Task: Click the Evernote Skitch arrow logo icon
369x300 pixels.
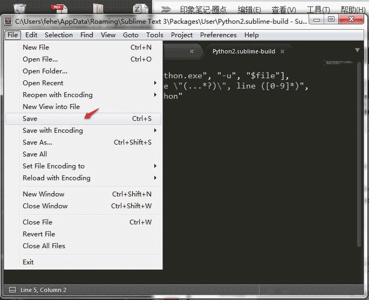Action: 166,10
